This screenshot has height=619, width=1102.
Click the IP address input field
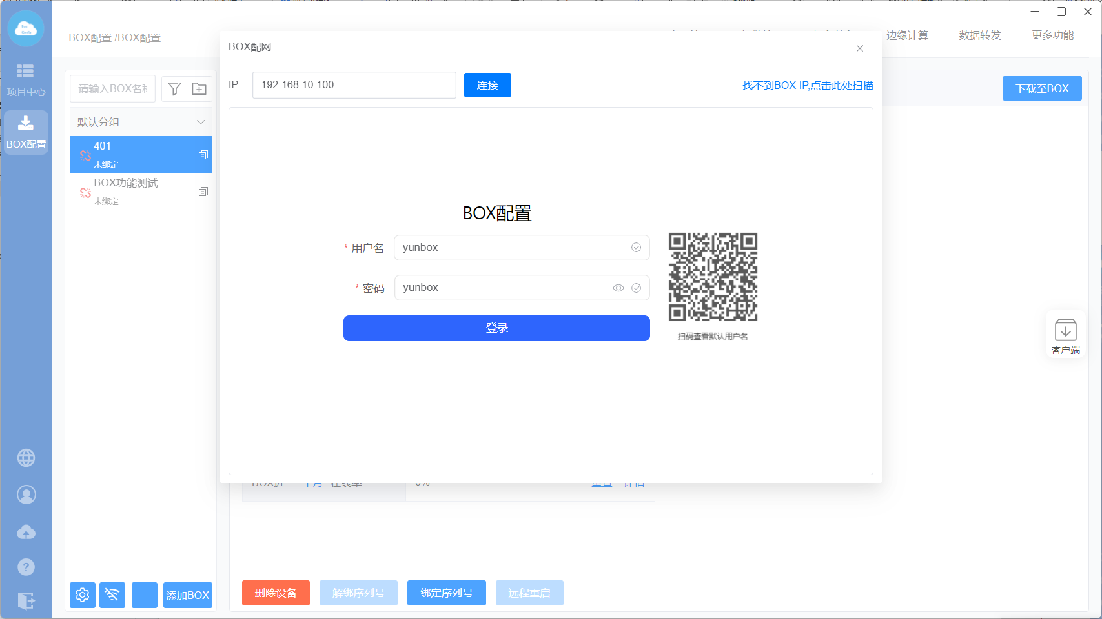tap(354, 85)
